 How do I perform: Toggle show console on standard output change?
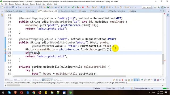[135, 80]
